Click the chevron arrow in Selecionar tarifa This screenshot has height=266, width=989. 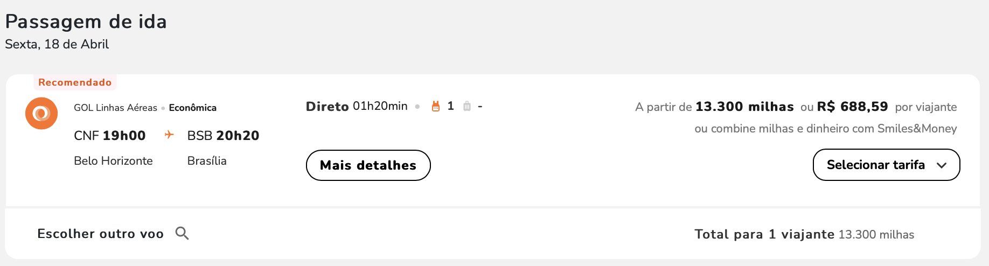click(x=942, y=165)
